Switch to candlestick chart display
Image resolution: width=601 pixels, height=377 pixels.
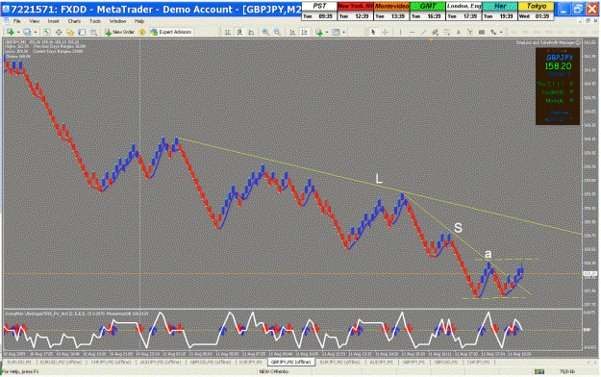tap(239, 33)
